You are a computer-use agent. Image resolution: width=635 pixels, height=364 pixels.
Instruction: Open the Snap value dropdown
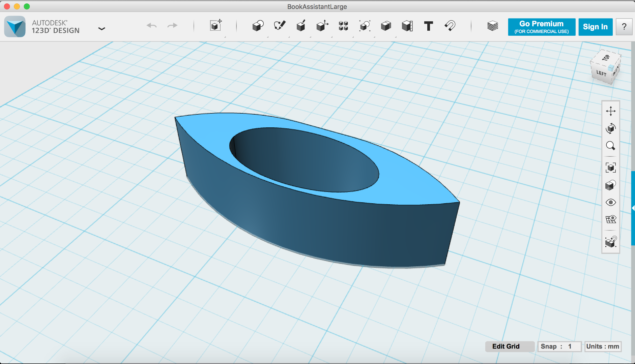tap(560, 346)
